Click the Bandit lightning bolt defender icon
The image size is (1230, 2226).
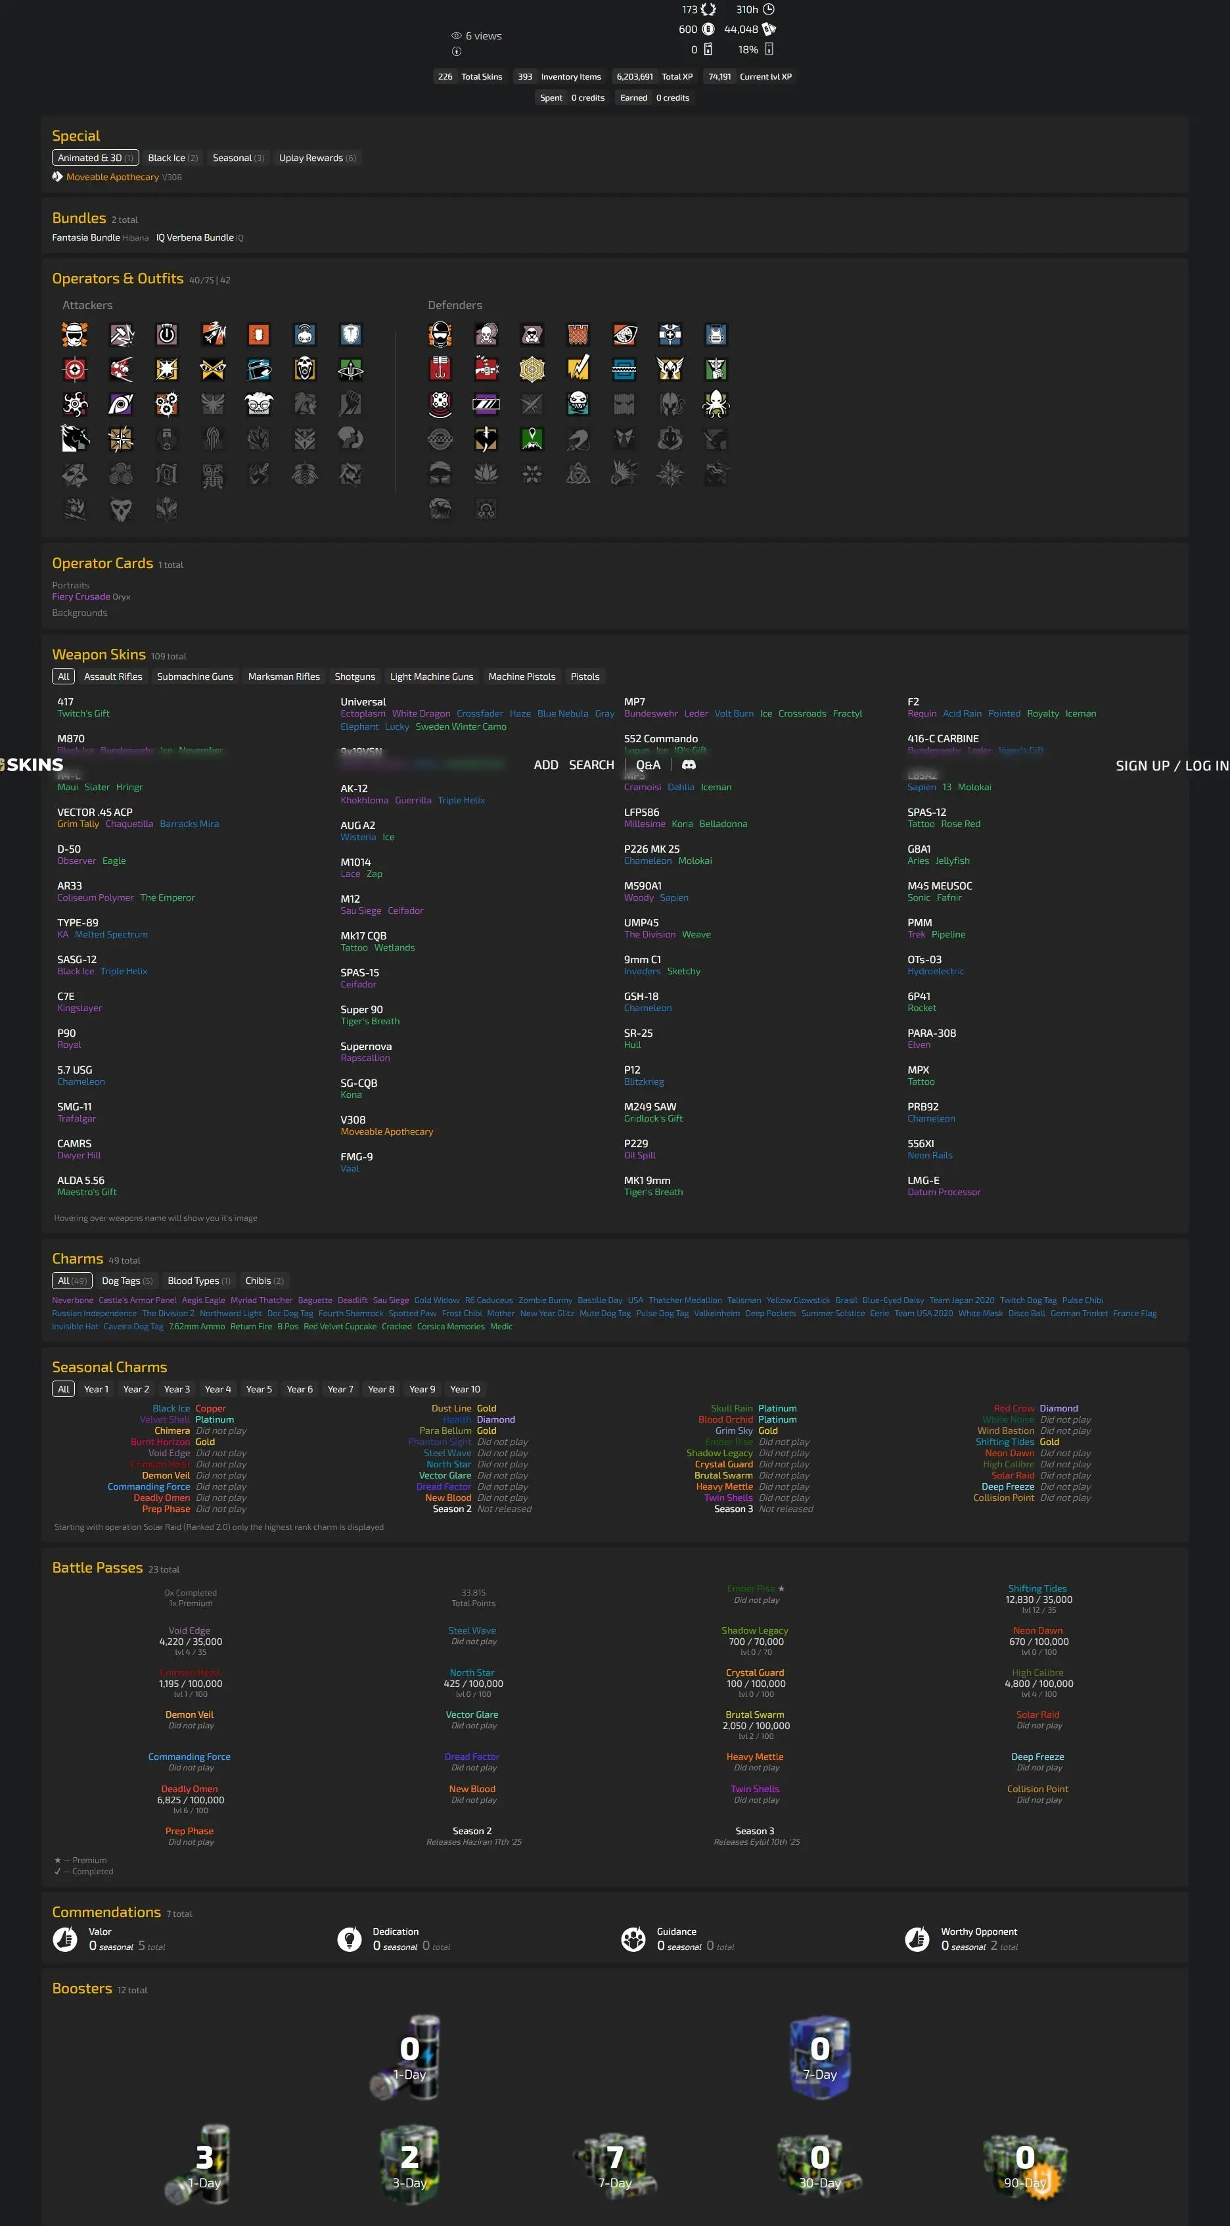coord(578,369)
